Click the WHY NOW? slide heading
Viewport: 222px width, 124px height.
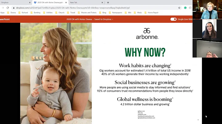145,52
